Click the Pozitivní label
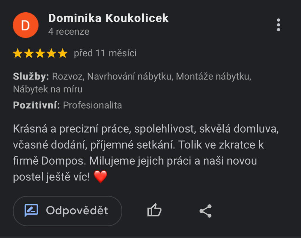 pos(36,105)
